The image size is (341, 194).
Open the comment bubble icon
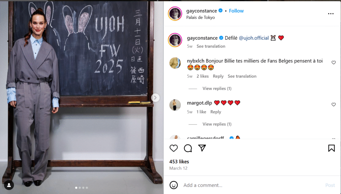[188, 148]
